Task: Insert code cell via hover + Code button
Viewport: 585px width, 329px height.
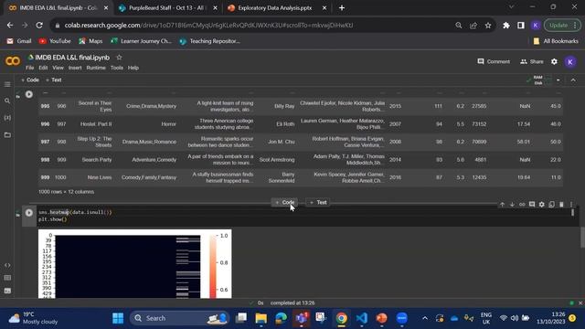Action: coord(284,203)
